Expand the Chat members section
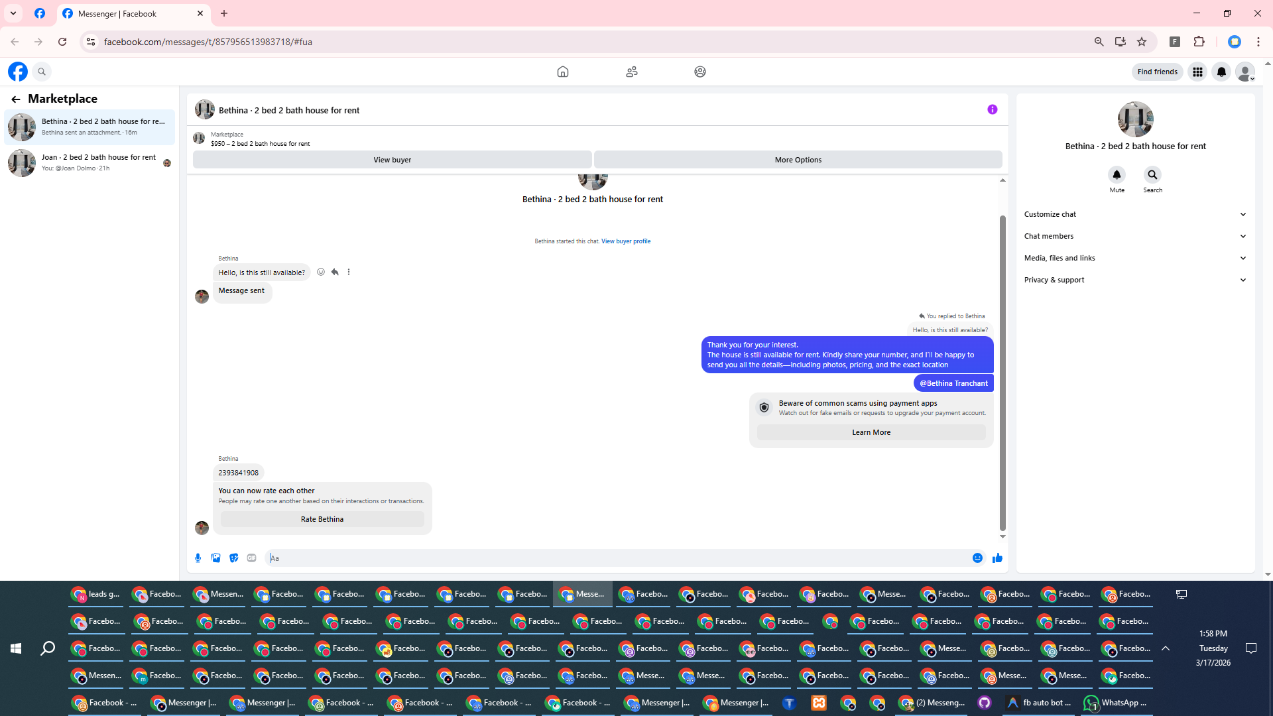Image resolution: width=1273 pixels, height=716 pixels. 1135,236
